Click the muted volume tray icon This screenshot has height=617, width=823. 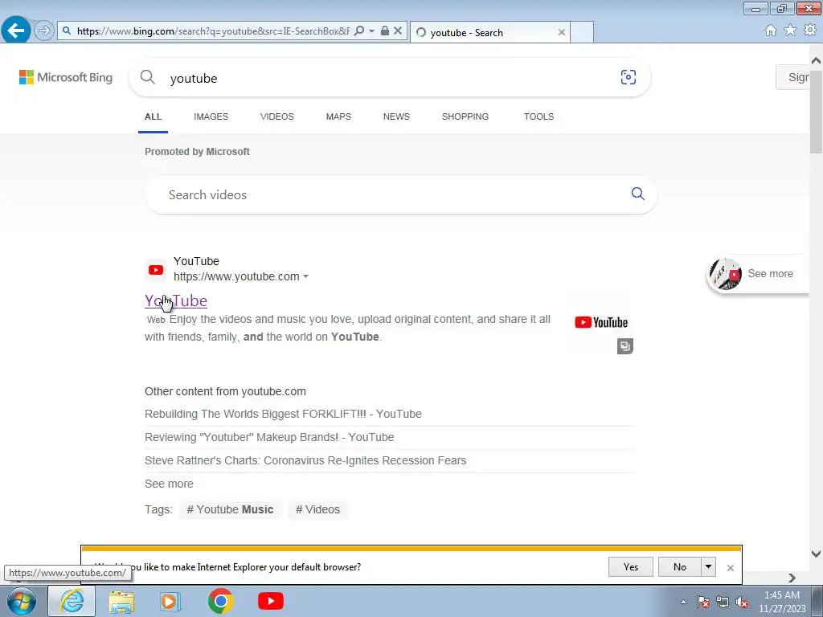pos(742,602)
